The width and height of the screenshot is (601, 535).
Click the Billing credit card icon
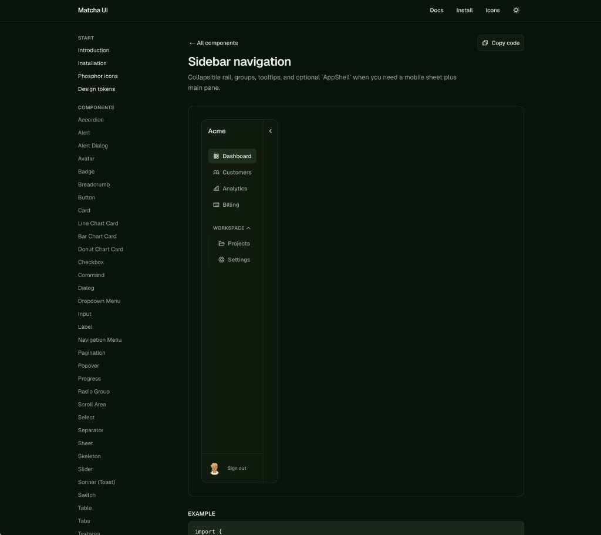tap(217, 204)
